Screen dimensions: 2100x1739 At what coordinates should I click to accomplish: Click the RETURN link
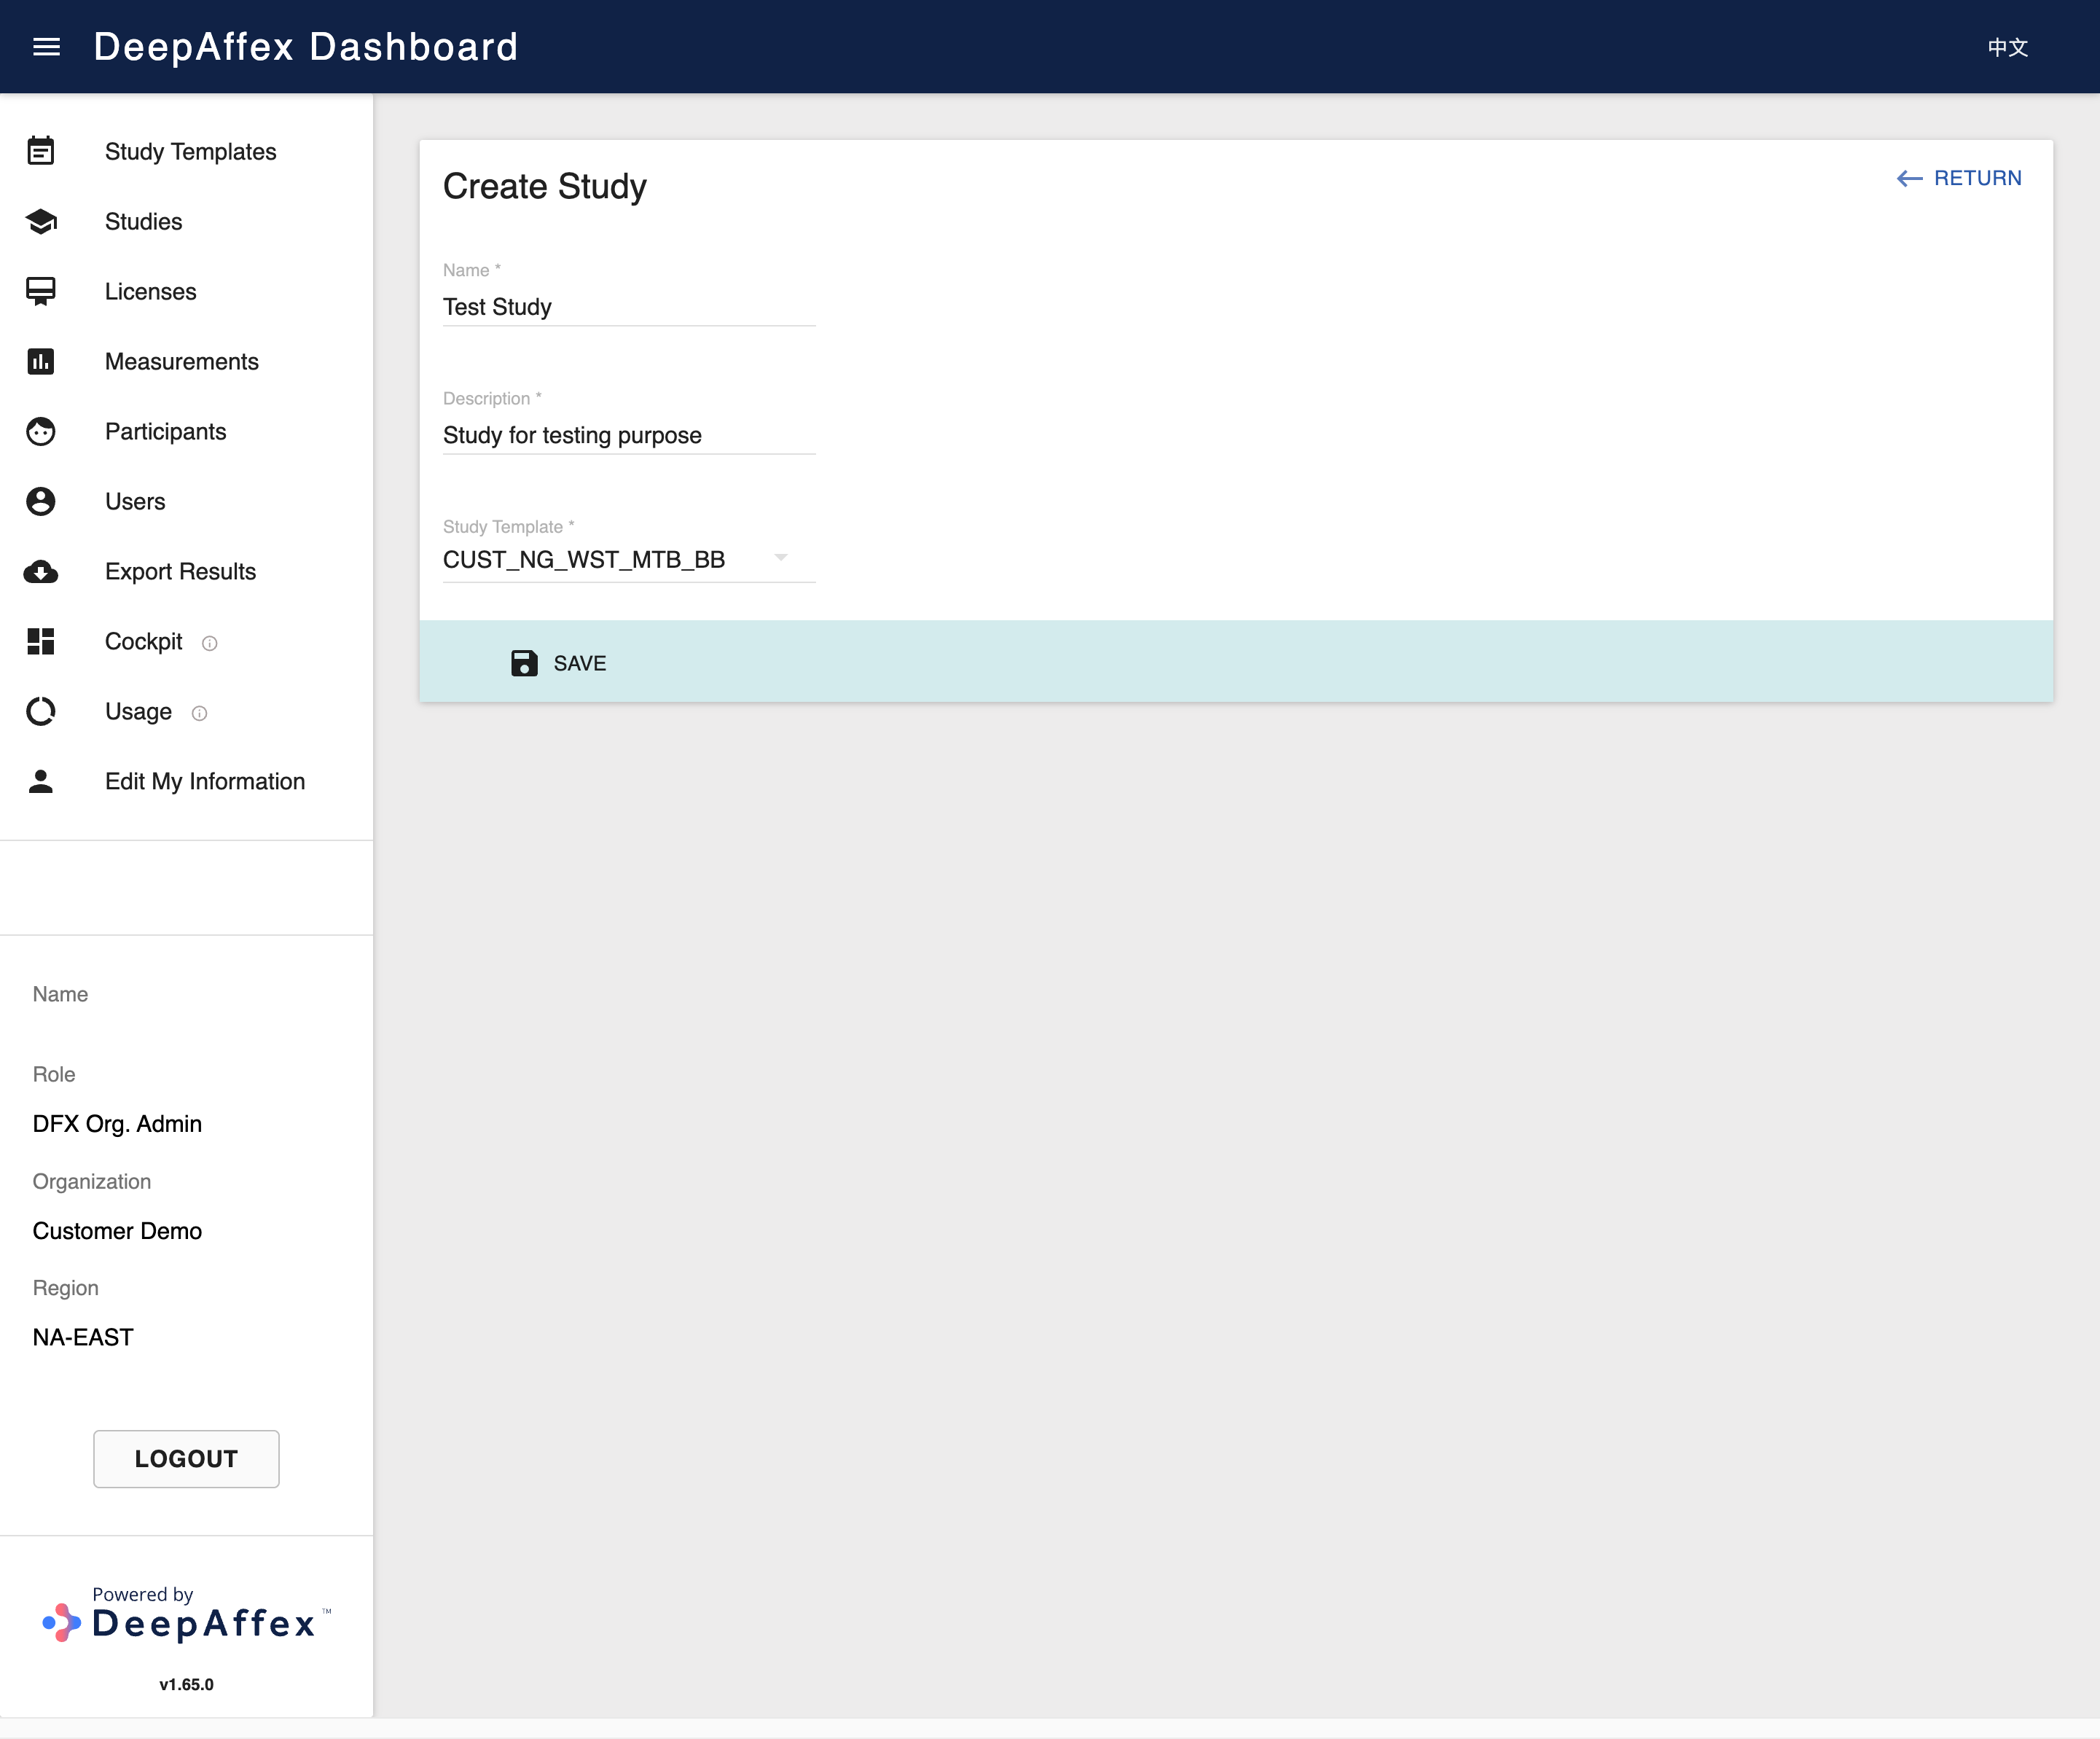coord(1960,178)
